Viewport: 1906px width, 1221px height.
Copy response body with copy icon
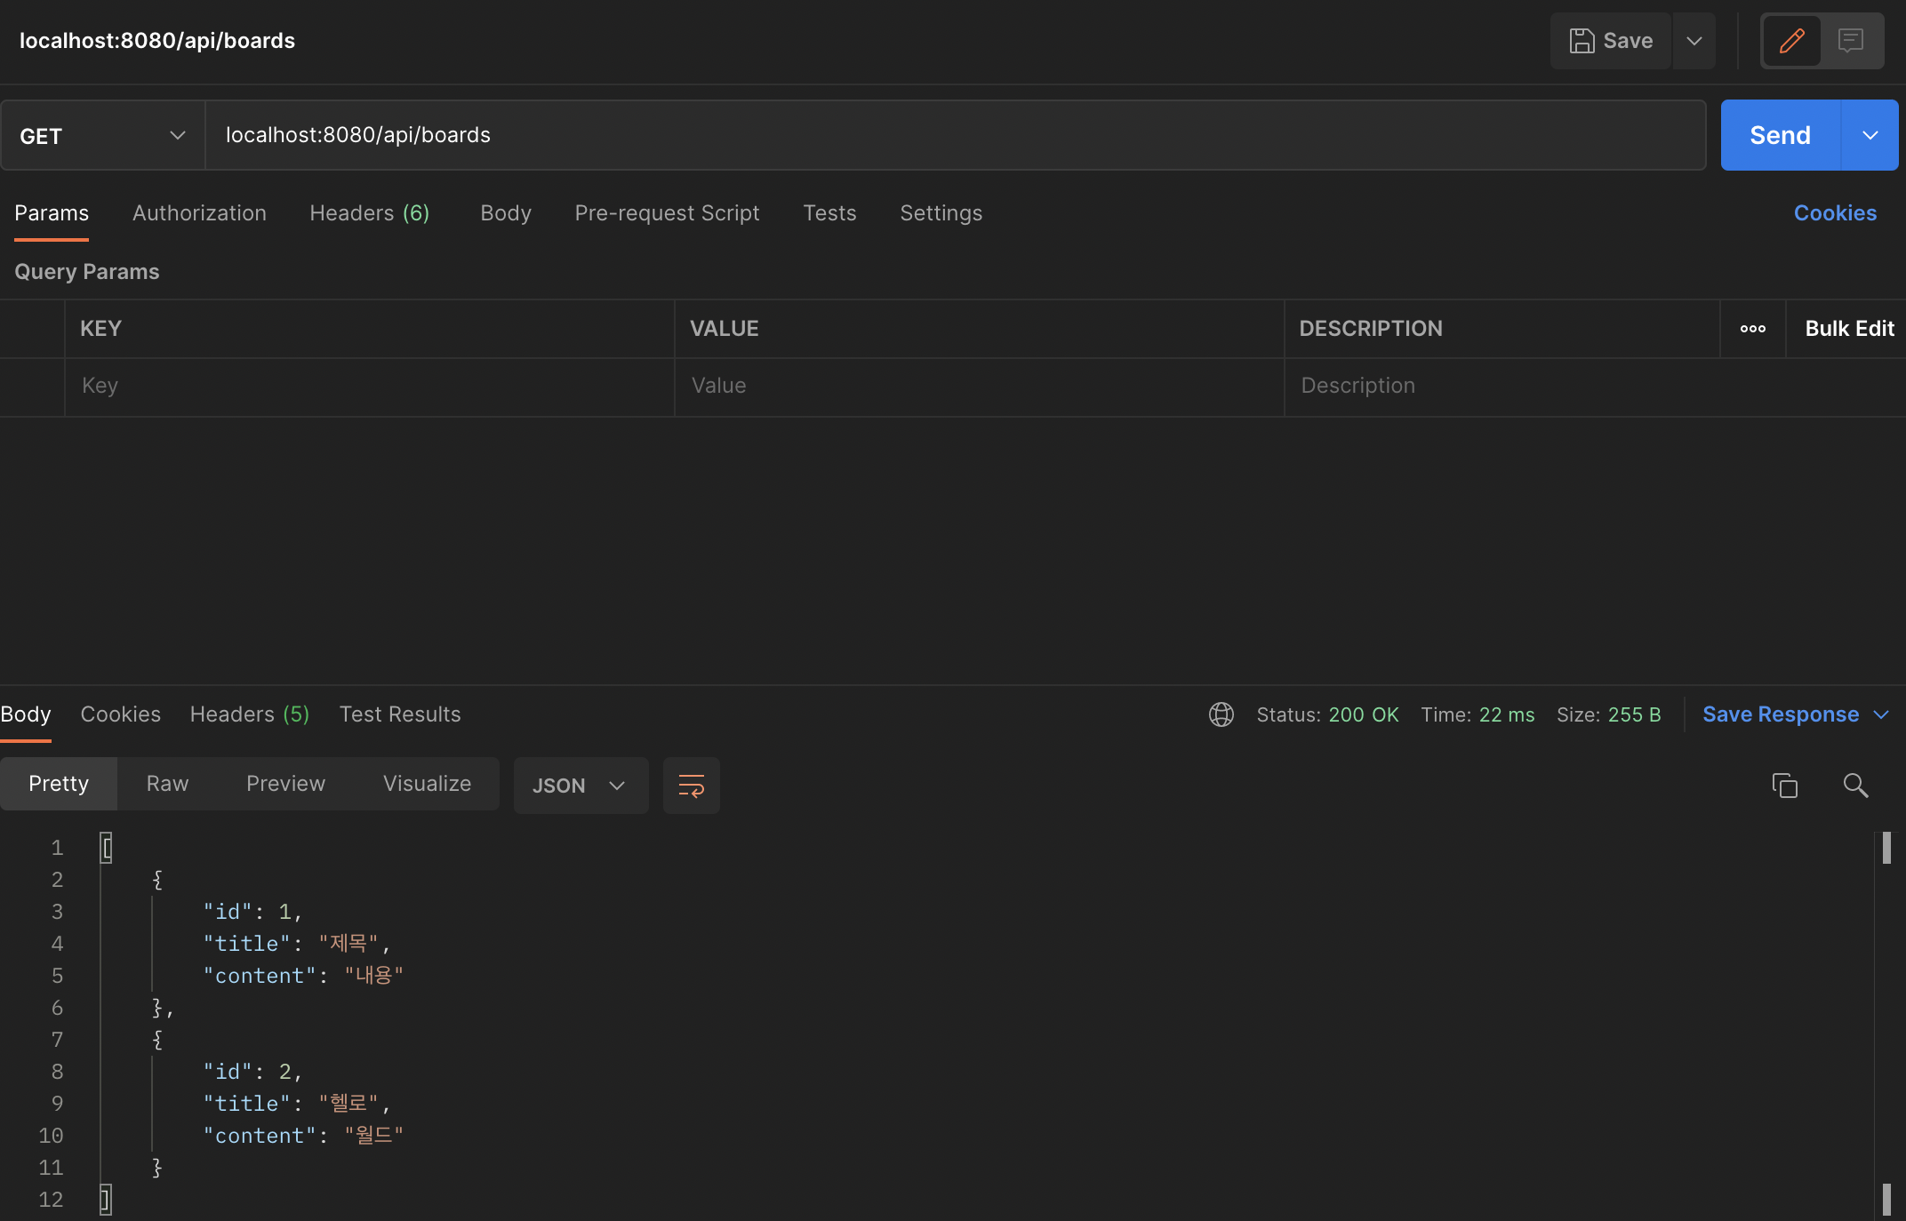1784,786
